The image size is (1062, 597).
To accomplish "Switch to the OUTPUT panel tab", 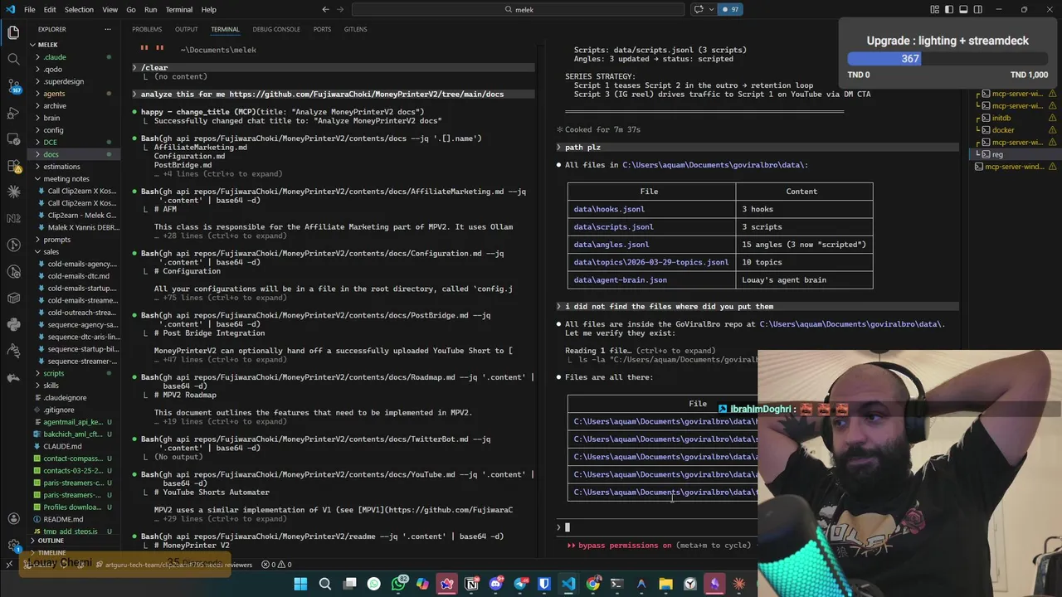I will 186,29.
